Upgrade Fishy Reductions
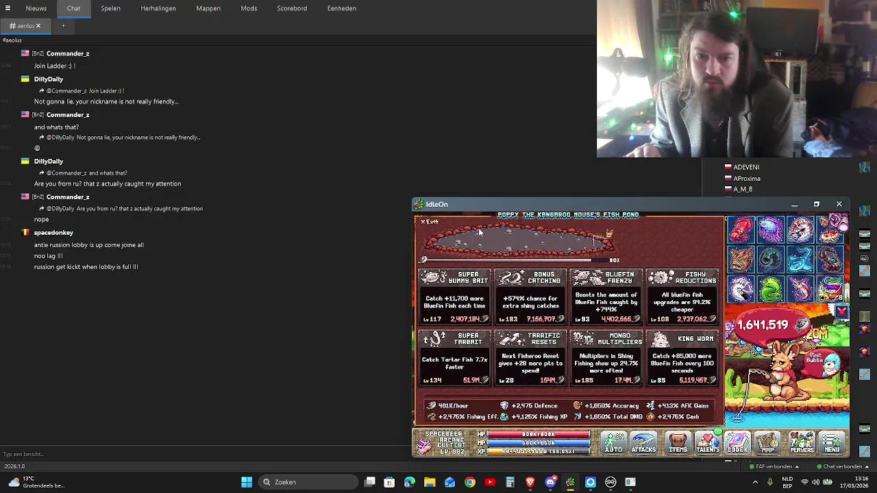877x493 pixels. pyautogui.click(x=682, y=296)
